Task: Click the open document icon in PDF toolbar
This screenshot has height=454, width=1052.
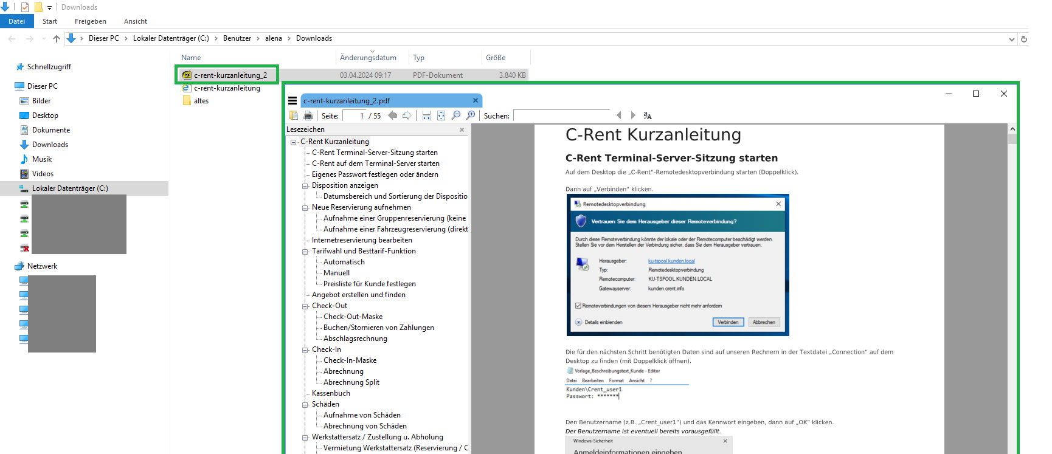Action: (x=294, y=115)
